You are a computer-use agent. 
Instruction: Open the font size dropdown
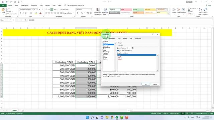[x=37, y=10]
